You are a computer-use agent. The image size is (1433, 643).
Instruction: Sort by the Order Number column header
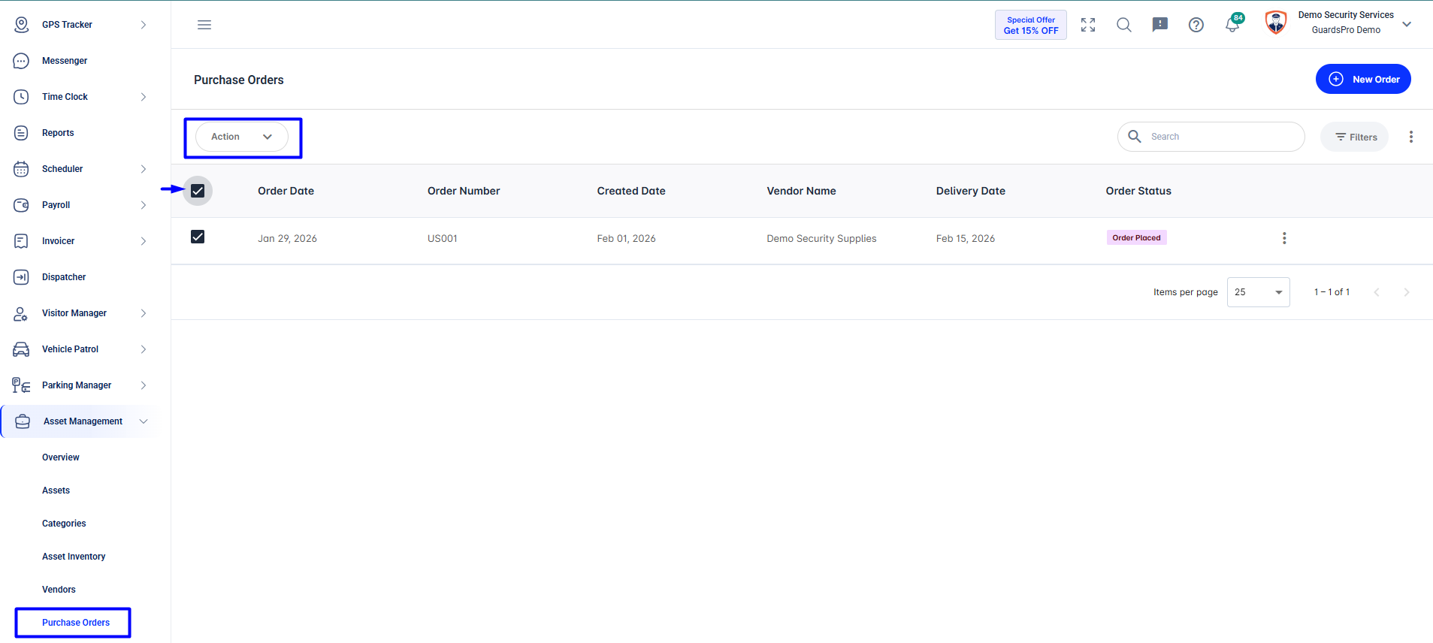click(464, 191)
